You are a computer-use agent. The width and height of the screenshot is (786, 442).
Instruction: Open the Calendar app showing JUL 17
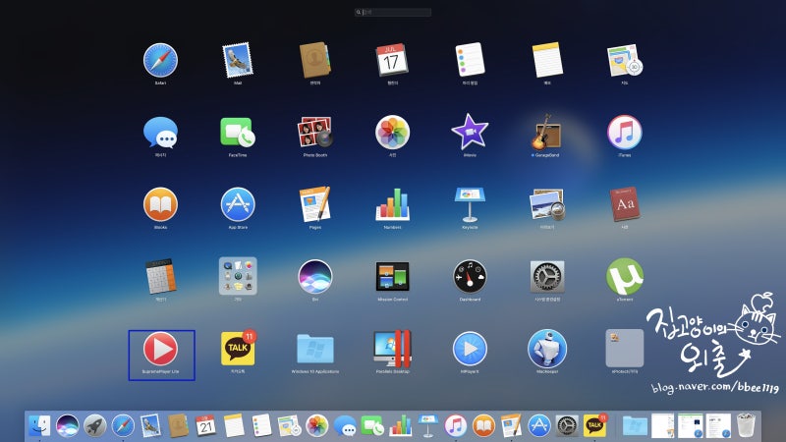[x=392, y=60]
